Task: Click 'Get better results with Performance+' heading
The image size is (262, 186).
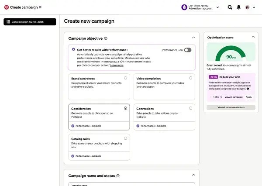Action: (x=103, y=50)
